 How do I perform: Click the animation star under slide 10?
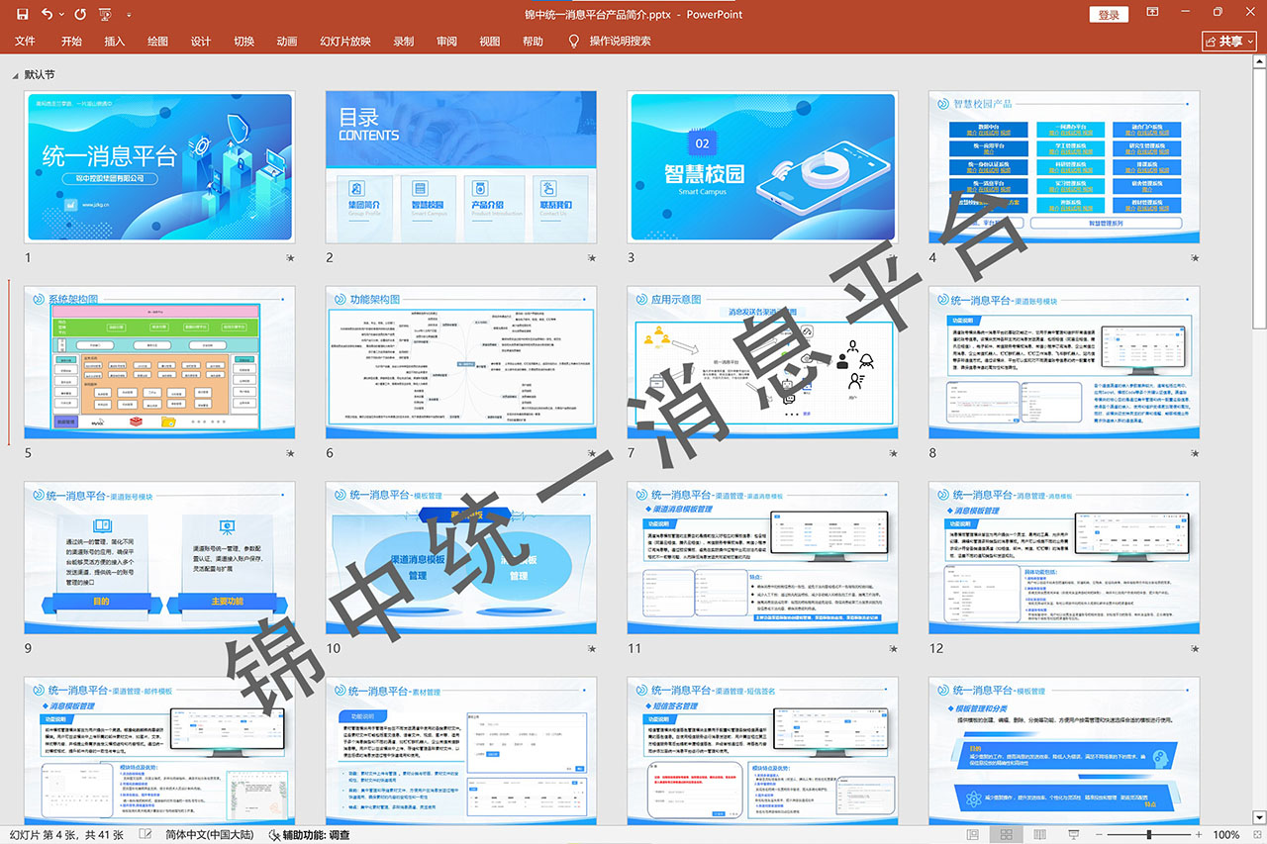591,648
